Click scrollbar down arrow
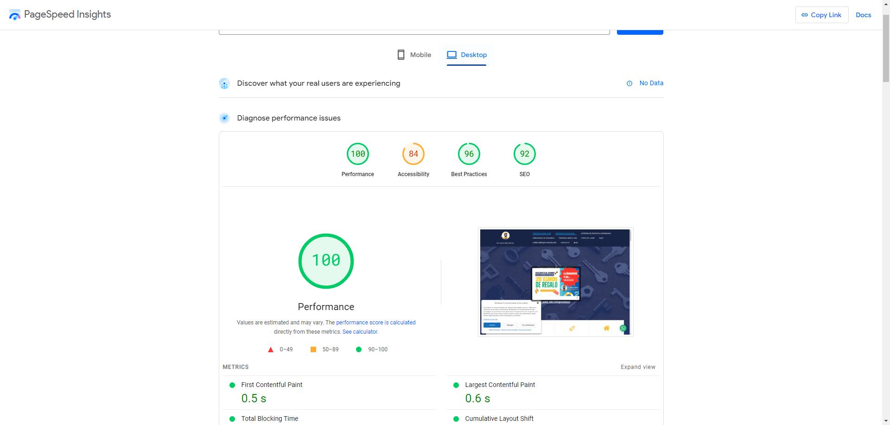The height and width of the screenshot is (425, 890). [886, 420]
